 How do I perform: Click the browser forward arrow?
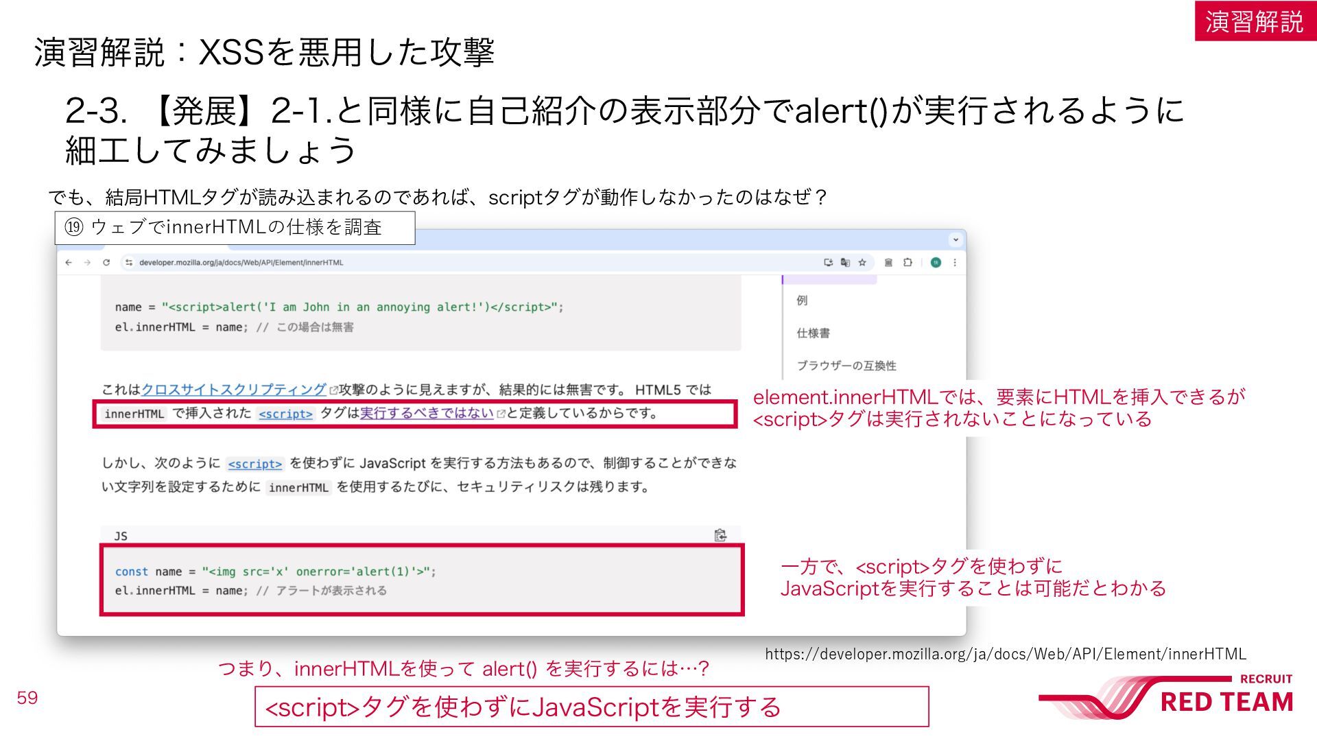point(87,262)
